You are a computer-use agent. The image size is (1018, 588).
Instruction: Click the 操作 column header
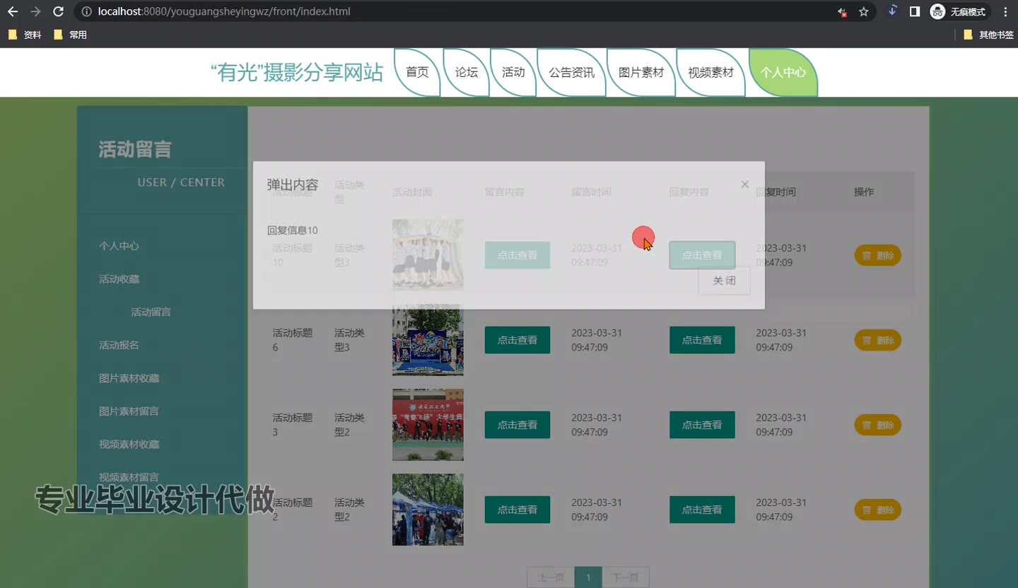pyautogui.click(x=864, y=192)
